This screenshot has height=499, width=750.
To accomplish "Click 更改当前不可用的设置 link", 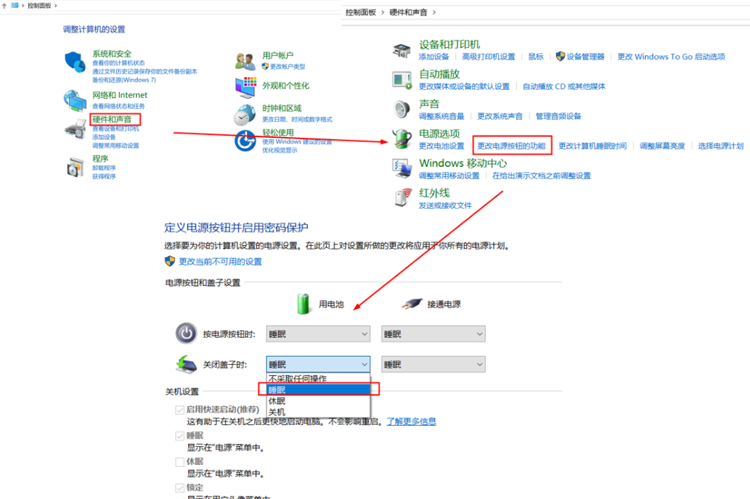I will click(x=220, y=261).
